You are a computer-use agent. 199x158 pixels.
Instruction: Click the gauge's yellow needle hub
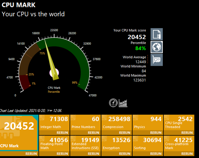54,73
